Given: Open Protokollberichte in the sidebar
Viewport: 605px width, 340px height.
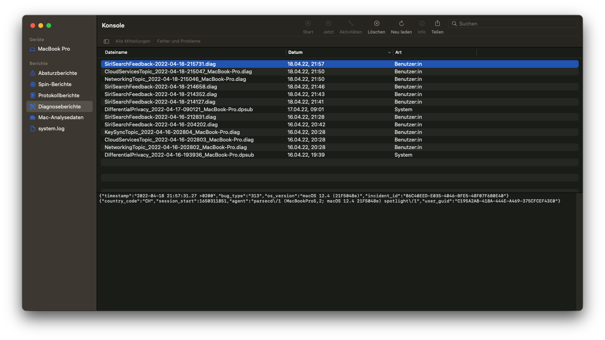Looking at the screenshot, I should (59, 96).
